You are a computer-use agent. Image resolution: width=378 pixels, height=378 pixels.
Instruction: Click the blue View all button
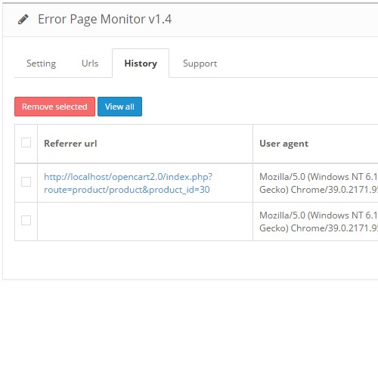tap(119, 107)
